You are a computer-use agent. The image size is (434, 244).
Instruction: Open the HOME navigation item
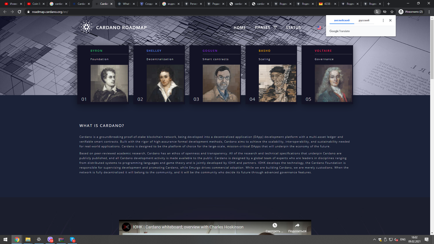(x=239, y=27)
